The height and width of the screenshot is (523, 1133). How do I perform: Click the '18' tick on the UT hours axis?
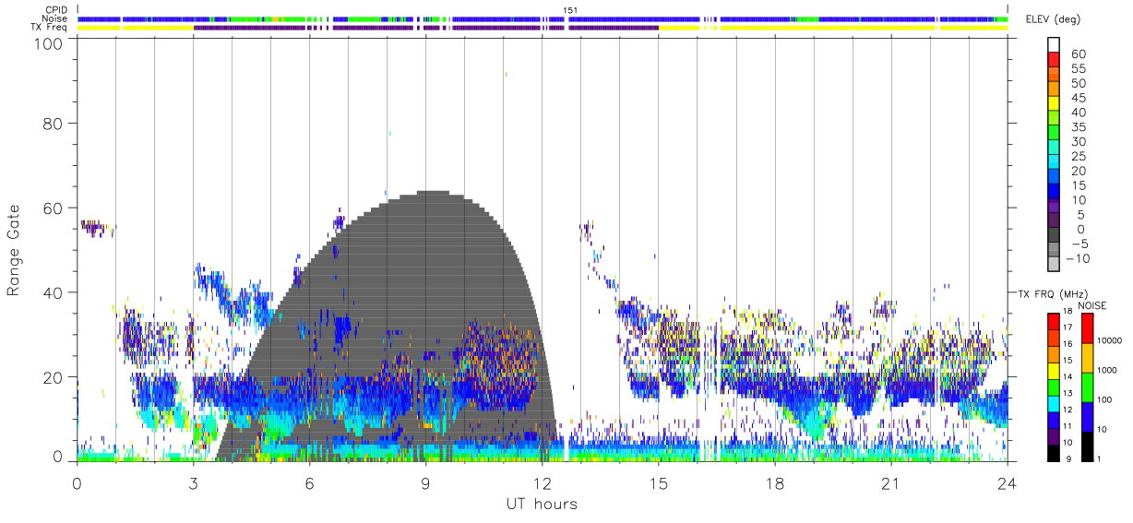[x=774, y=482]
